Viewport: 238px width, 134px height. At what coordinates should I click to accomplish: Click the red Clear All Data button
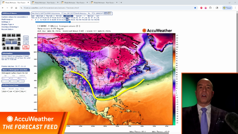point(26,47)
